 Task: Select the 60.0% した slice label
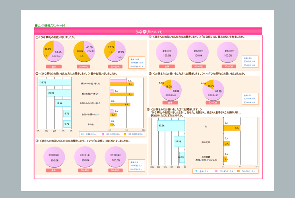(x=80, y=51)
